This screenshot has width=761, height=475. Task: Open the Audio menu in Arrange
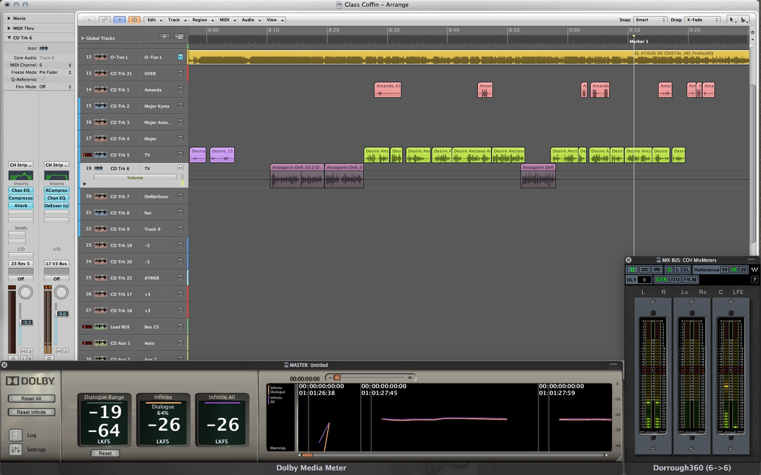(x=250, y=20)
